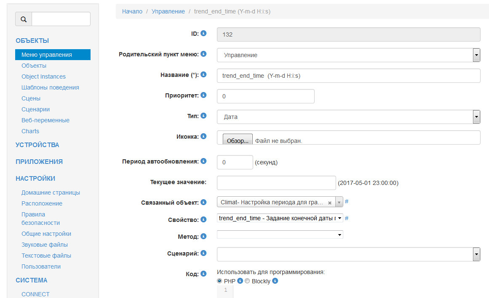
Task: Go to Начало breadcrumb link
Action: pyautogui.click(x=132, y=11)
